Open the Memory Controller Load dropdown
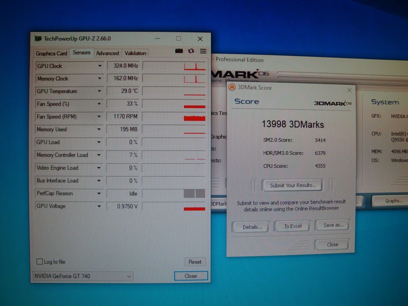 coord(99,155)
